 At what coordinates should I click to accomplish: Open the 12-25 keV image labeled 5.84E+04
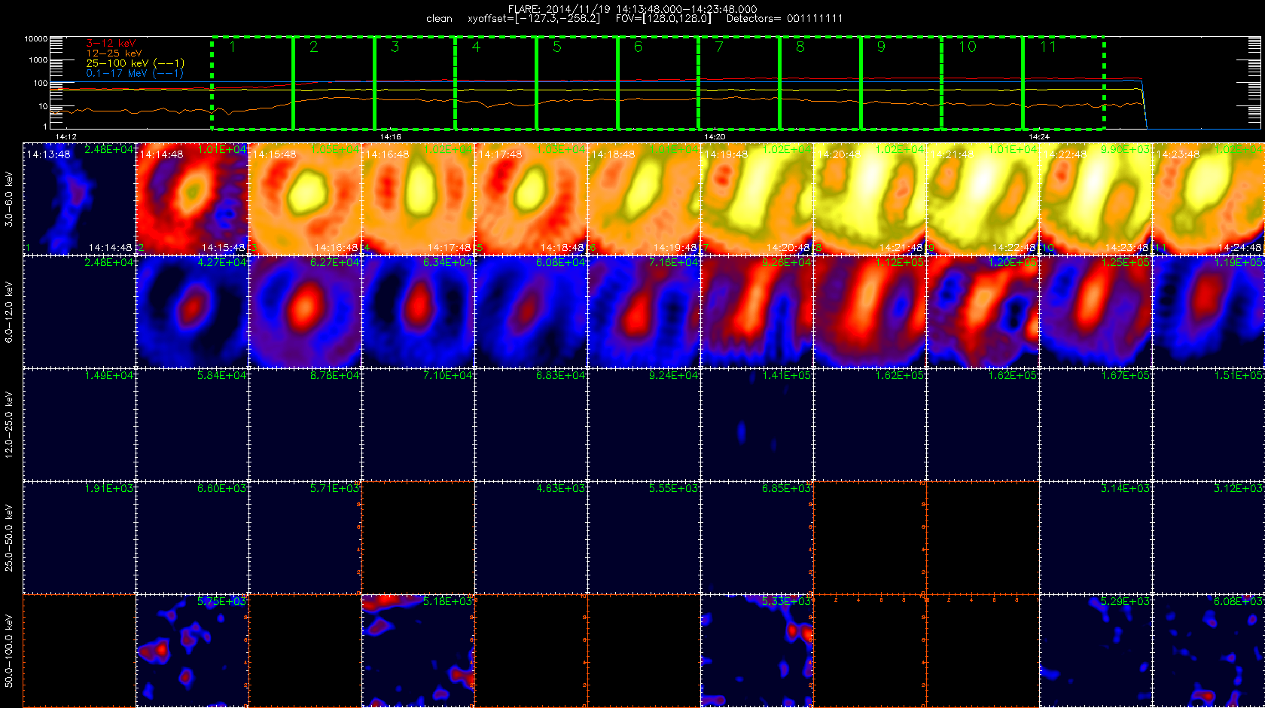click(193, 425)
